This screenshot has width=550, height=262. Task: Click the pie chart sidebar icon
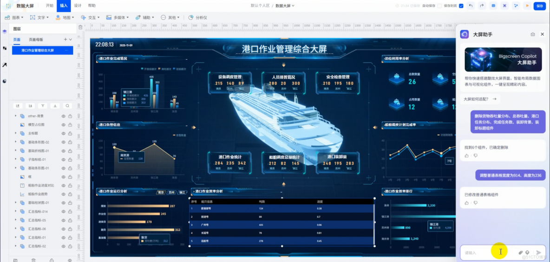(5, 81)
